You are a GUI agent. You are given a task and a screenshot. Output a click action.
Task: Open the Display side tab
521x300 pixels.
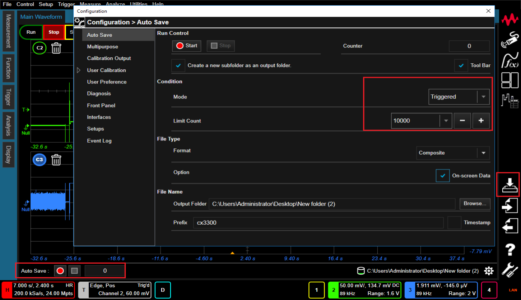[8, 155]
